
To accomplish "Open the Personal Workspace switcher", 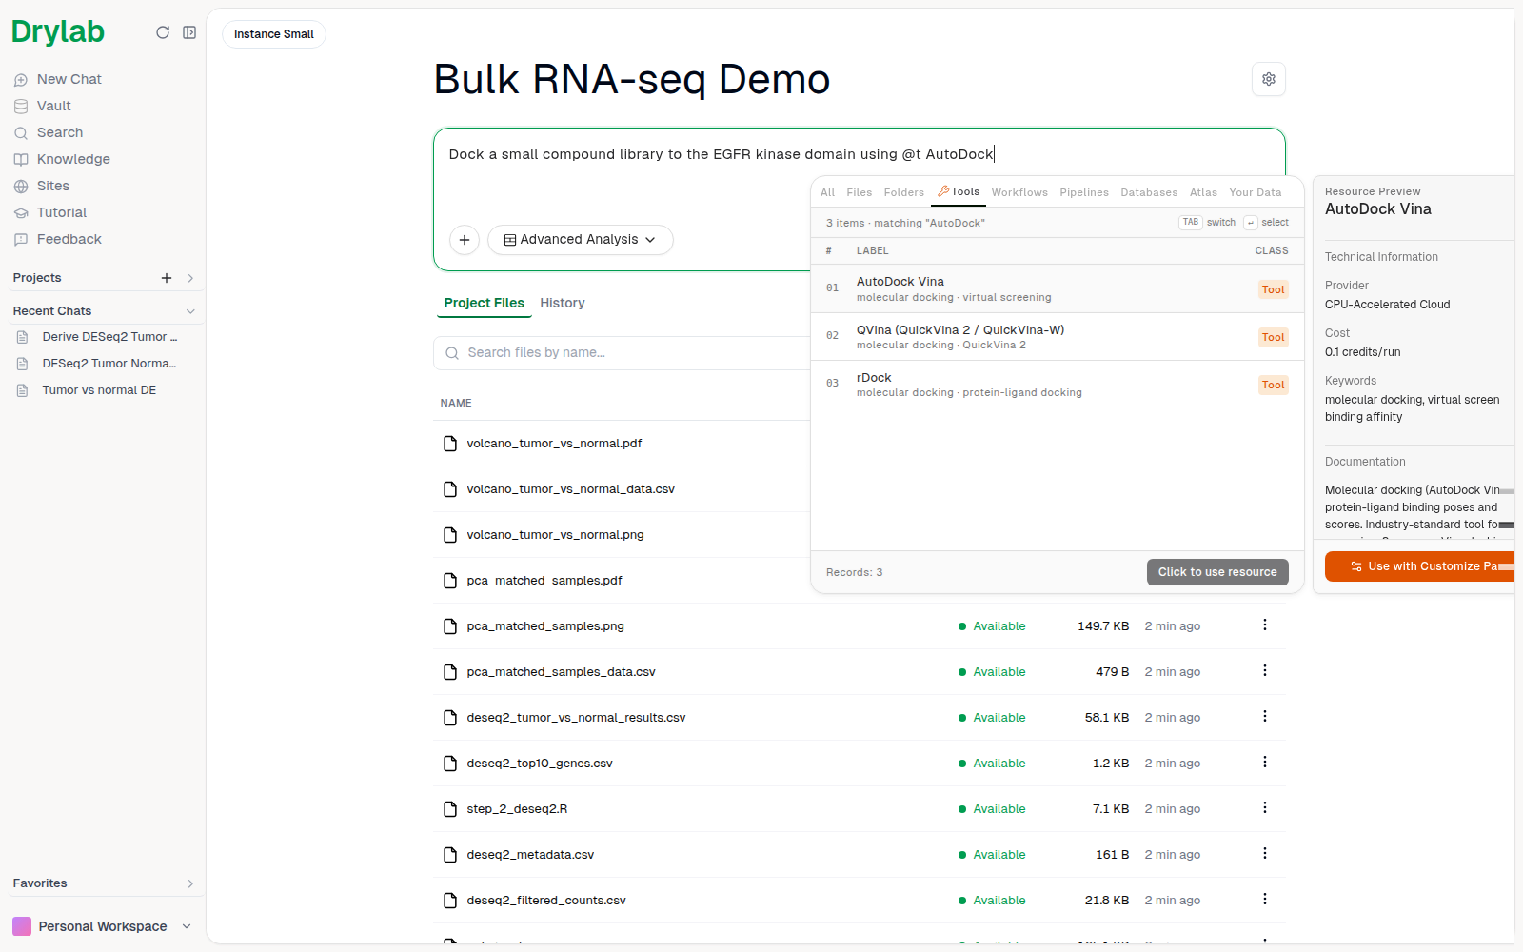I will pyautogui.click(x=102, y=926).
